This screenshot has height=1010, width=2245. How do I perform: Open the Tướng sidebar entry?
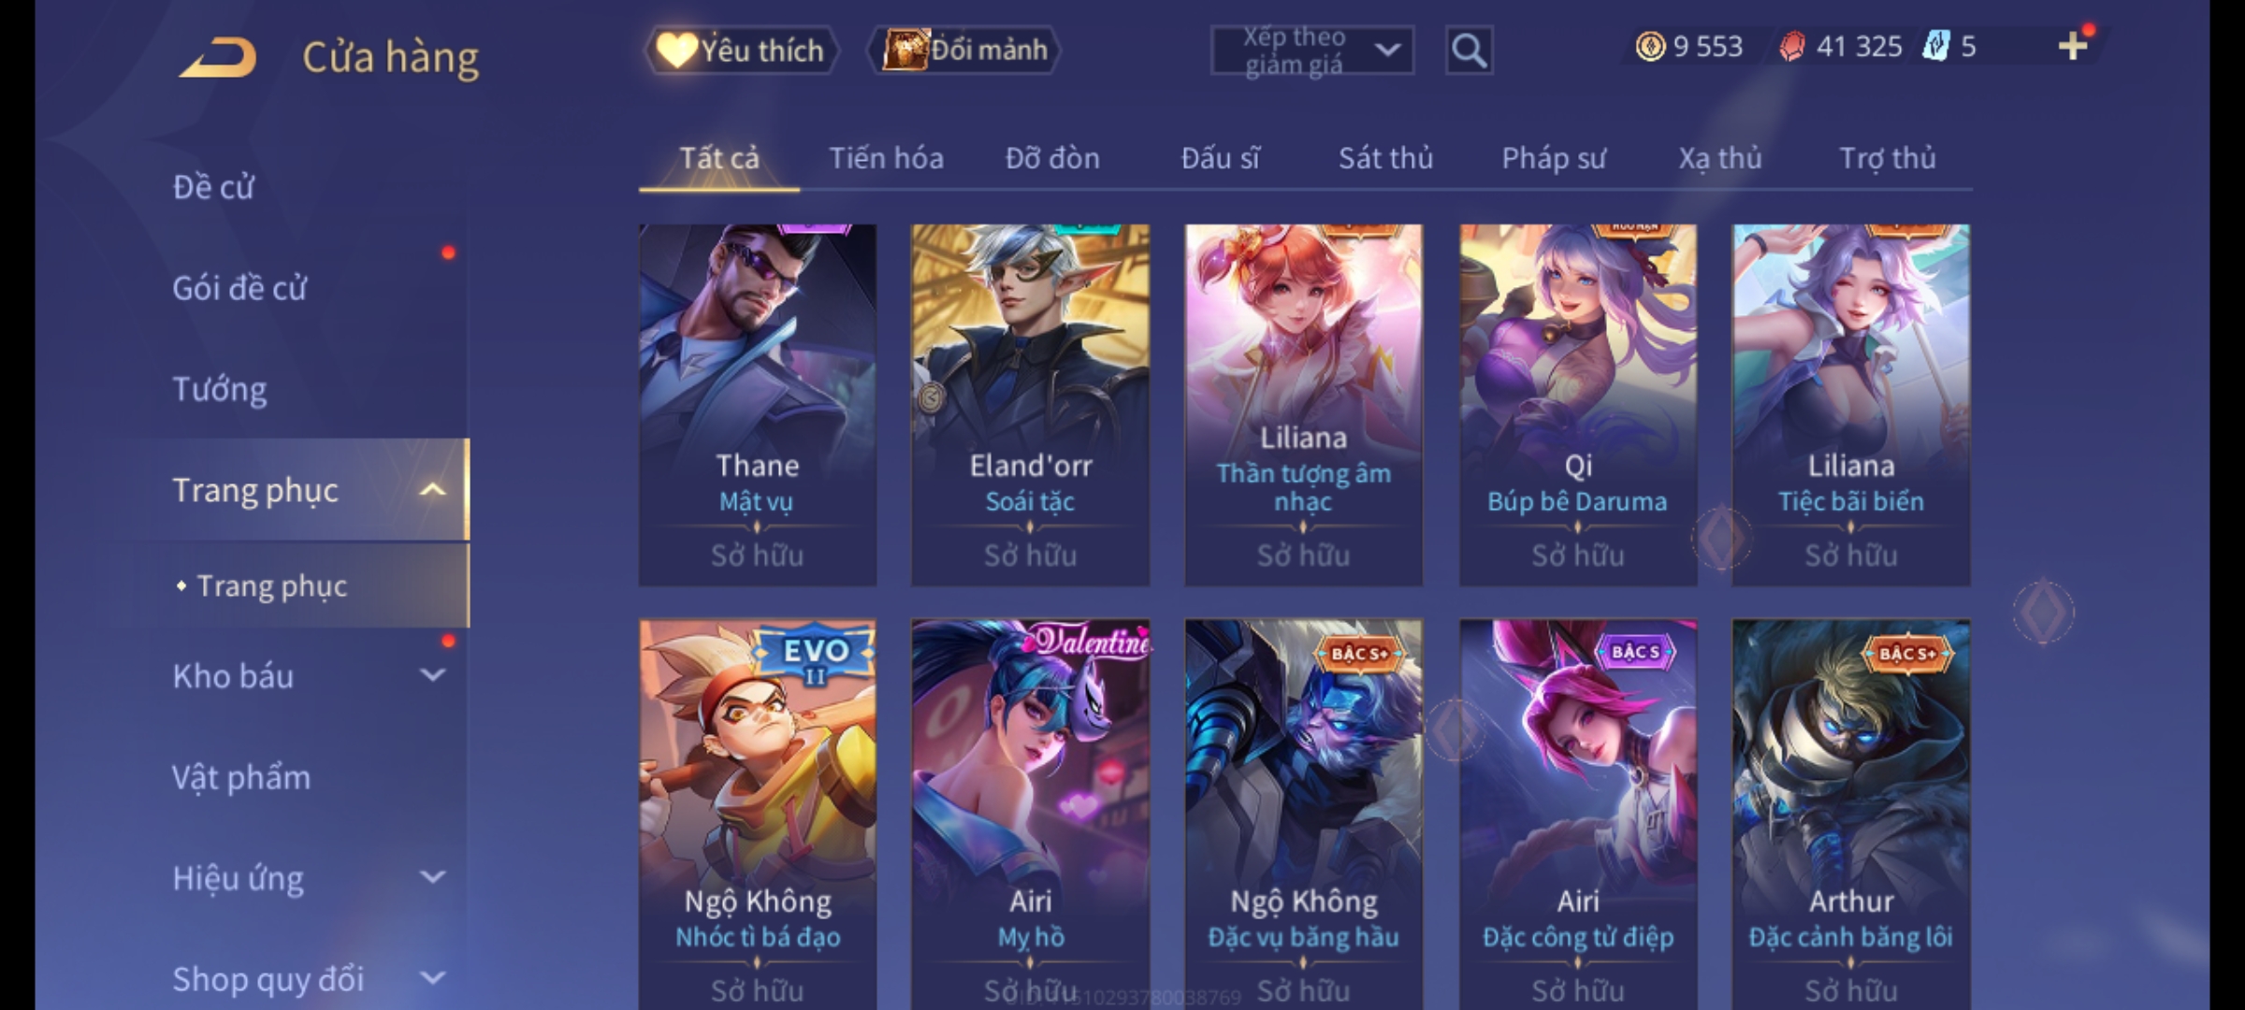(220, 389)
